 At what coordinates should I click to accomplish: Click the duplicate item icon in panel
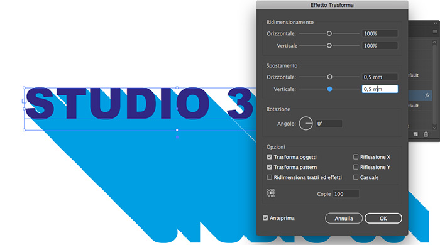pyautogui.click(x=415, y=134)
